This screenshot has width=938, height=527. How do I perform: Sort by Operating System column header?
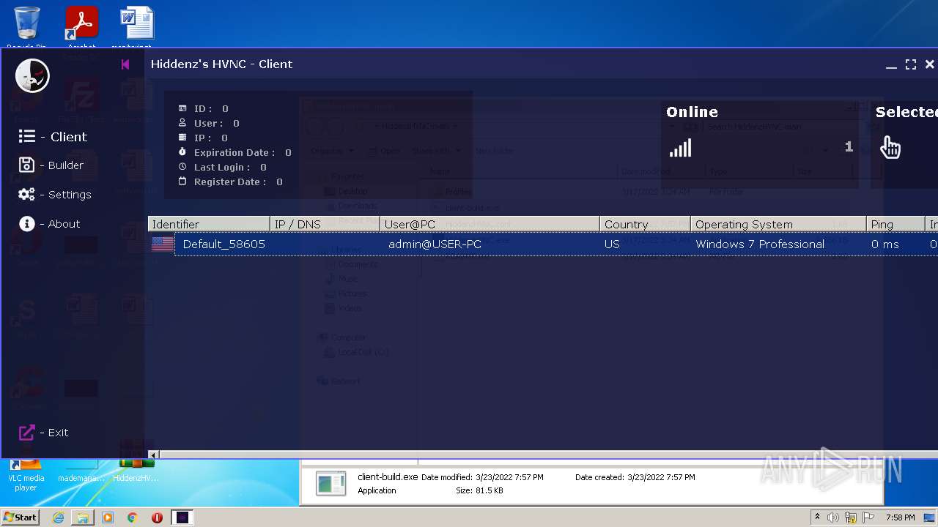[x=778, y=224]
